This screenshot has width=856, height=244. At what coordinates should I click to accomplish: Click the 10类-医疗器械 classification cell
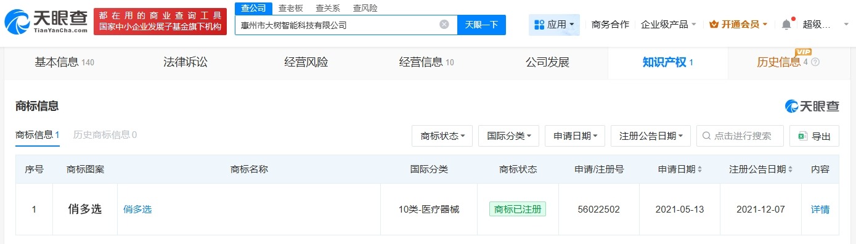point(429,209)
